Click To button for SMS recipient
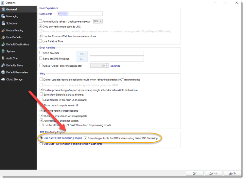 (82, 59)
